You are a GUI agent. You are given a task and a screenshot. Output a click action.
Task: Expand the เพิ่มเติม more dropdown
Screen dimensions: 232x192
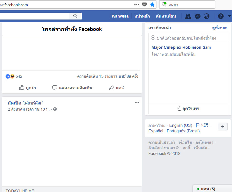pyautogui.click(x=202, y=148)
